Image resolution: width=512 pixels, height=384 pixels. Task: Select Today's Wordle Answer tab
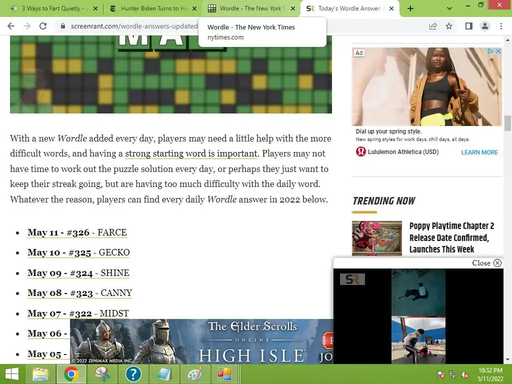pyautogui.click(x=349, y=8)
